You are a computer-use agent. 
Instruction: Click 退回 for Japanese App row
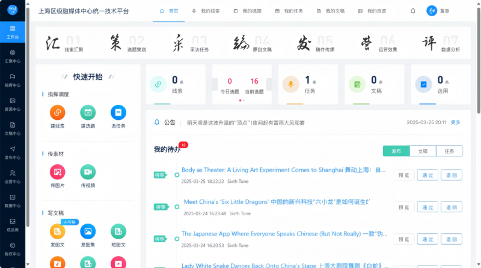[452, 239]
